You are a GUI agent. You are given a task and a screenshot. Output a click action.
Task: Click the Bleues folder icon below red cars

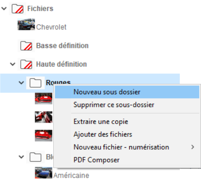pyautogui.click(x=35, y=157)
